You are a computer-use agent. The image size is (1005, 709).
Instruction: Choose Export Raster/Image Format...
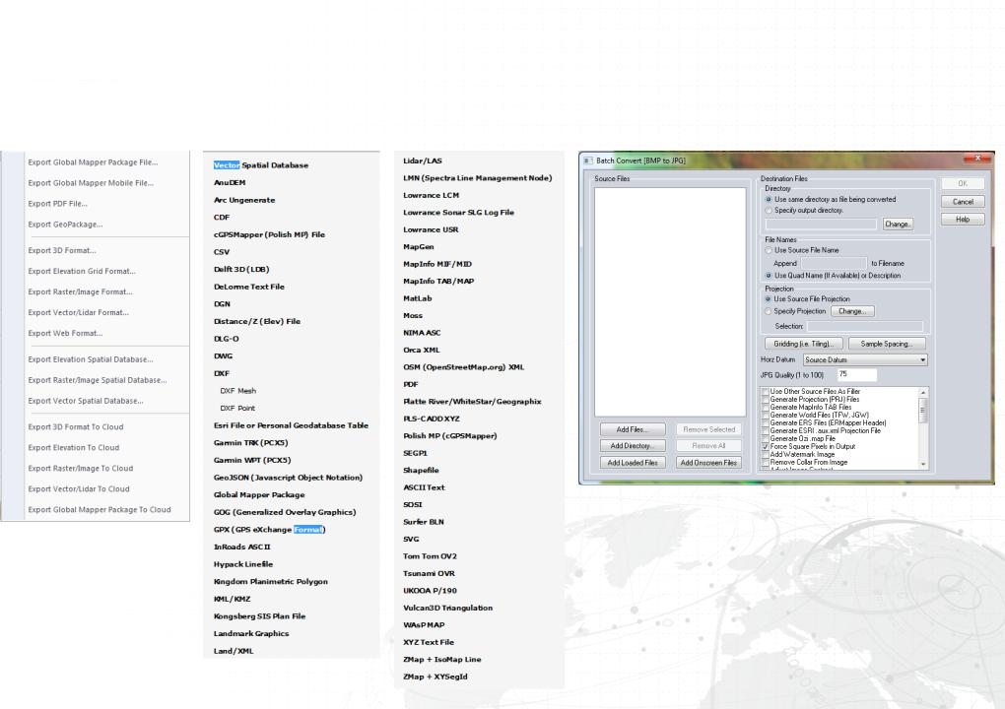point(80,292)
